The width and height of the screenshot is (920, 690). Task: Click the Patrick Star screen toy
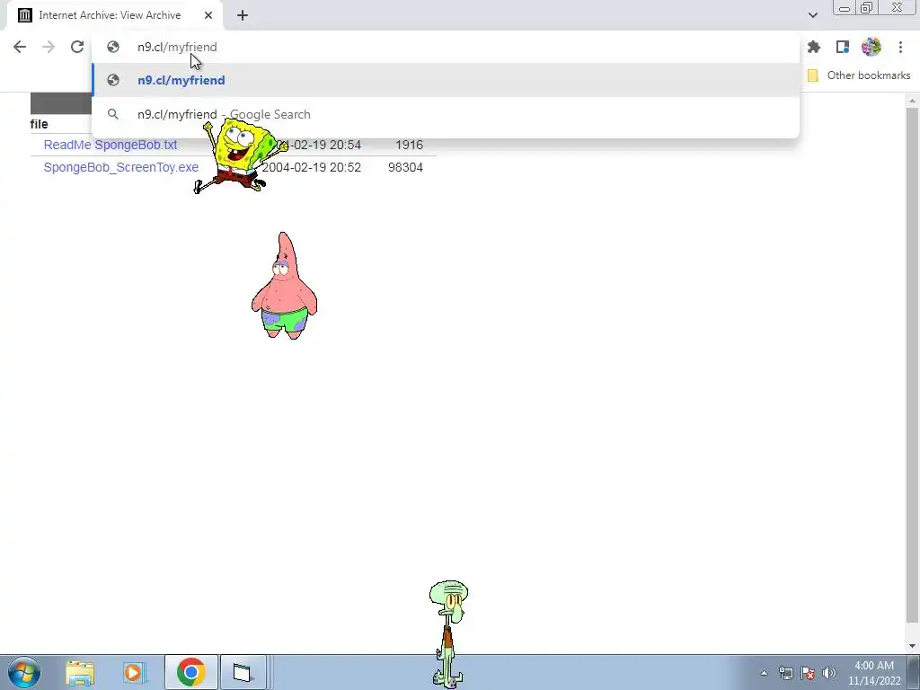coord(285,286)
